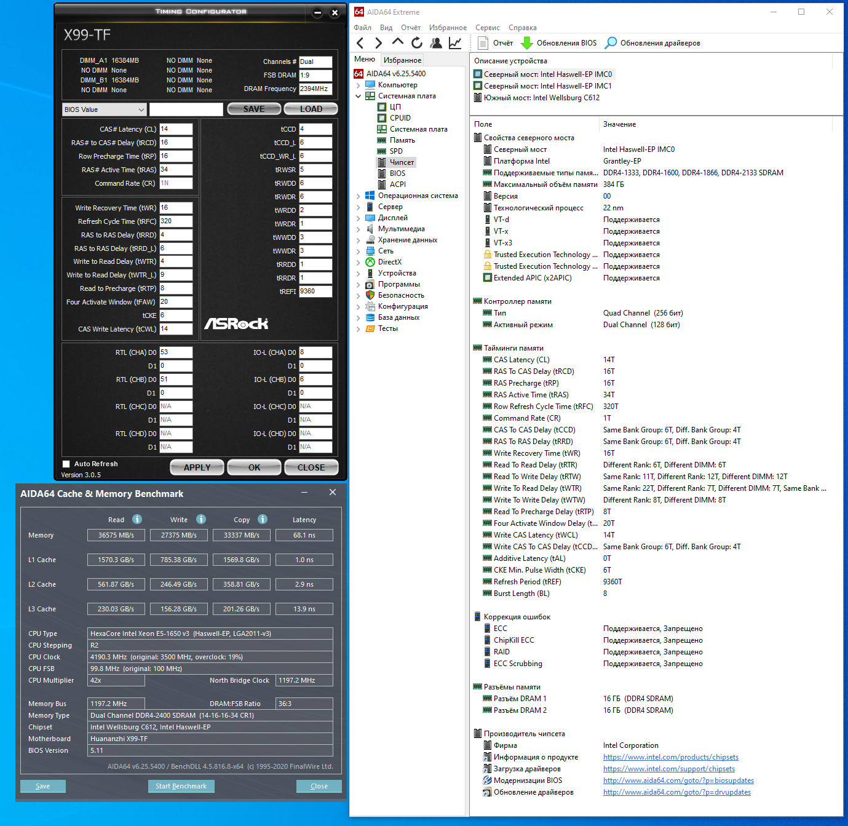
Task: Open the Вид menu
Action: coord(386,28)
